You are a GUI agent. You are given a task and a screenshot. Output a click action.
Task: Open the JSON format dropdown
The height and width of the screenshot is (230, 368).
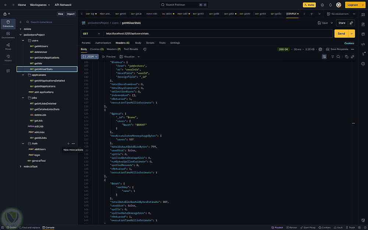pyautogui.click(x=90, y=57)
